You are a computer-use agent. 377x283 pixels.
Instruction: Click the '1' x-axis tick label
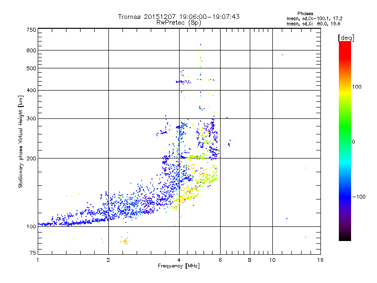coord(38,260)
